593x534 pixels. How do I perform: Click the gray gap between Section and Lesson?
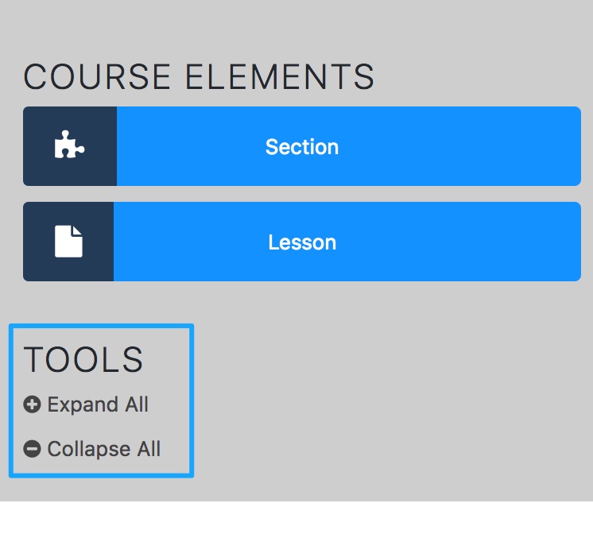(x=302, y=194)
